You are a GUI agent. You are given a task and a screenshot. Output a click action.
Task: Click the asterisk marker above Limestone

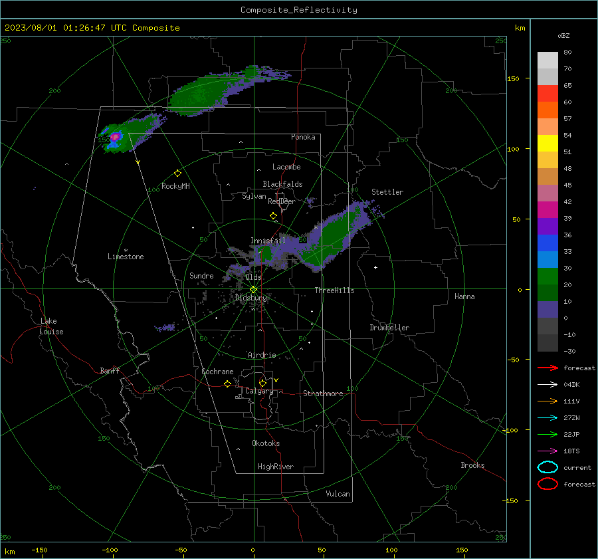126,251
